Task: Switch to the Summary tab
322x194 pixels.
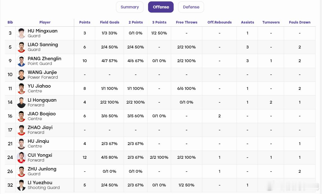Action: pyautogui.click(x=130, y=7)
